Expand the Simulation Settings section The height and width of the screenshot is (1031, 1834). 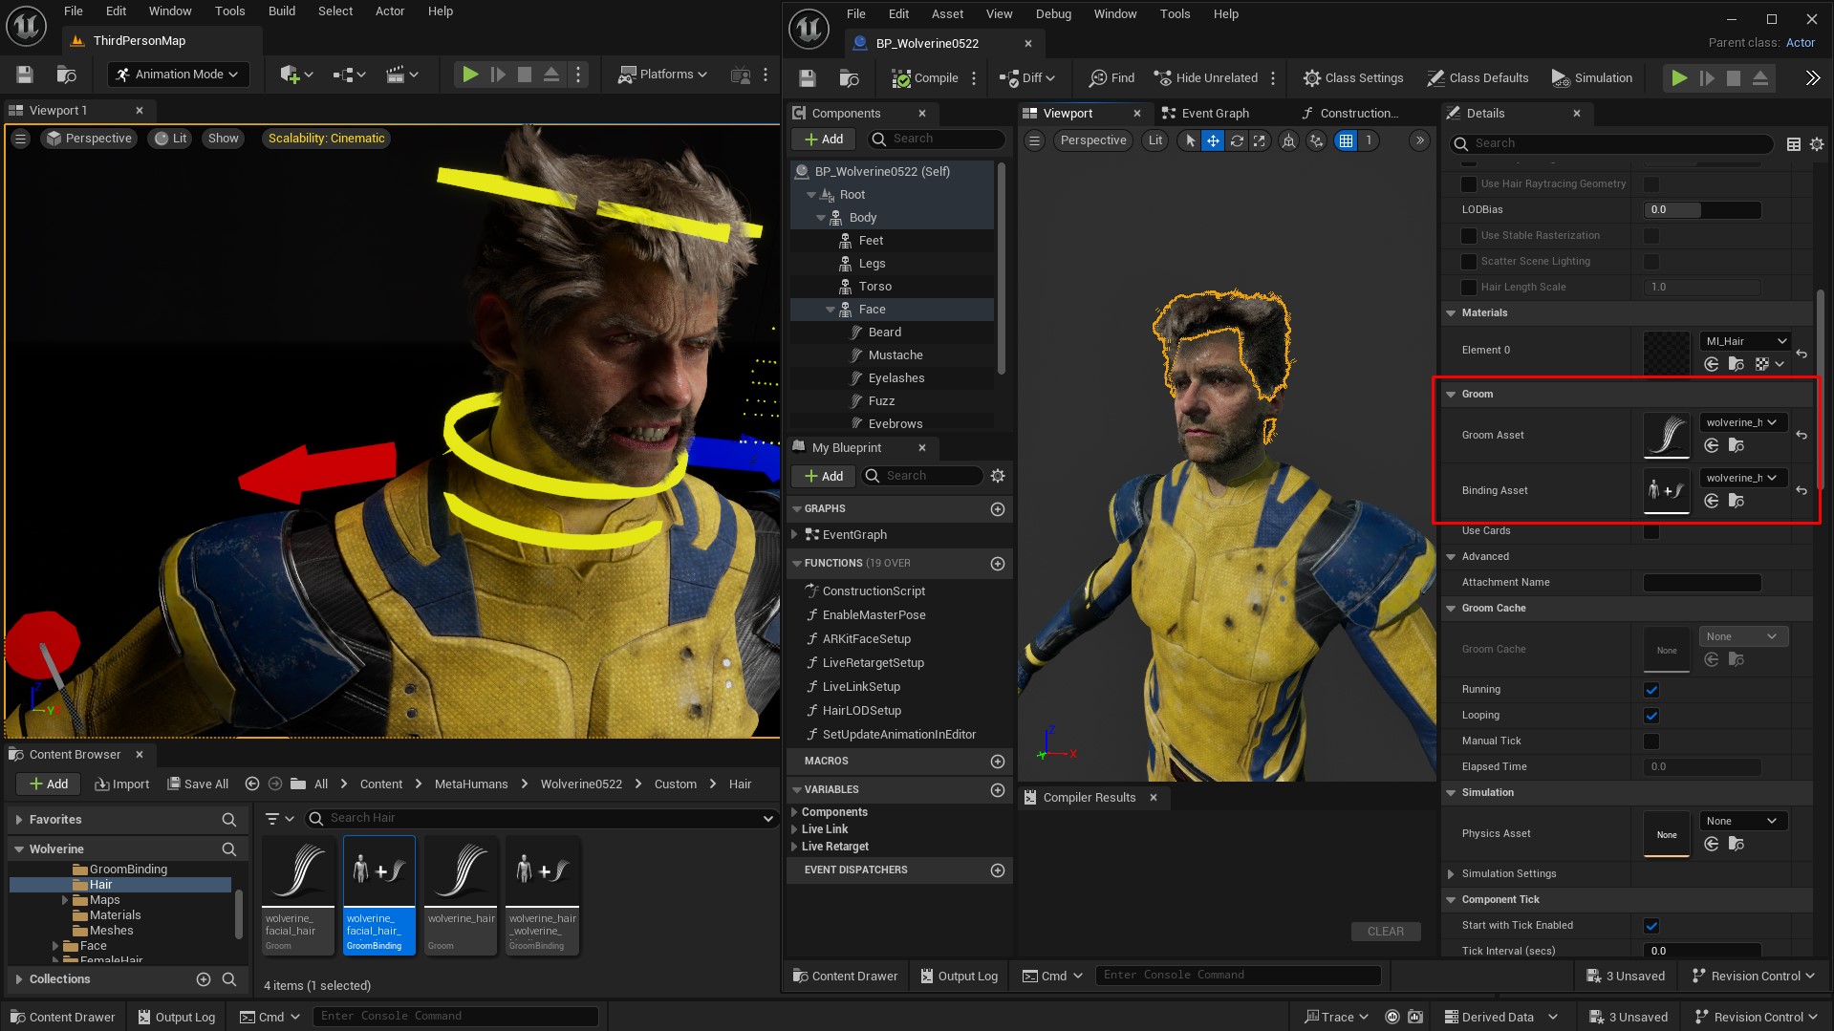1451,873
